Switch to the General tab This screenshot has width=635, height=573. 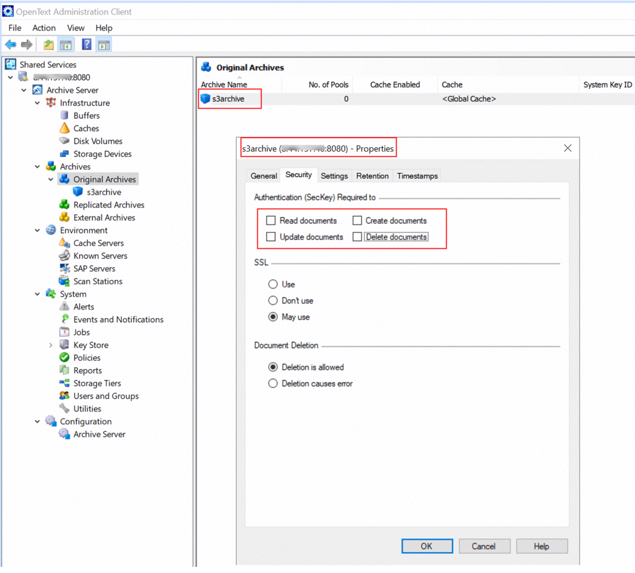[264, 176]
